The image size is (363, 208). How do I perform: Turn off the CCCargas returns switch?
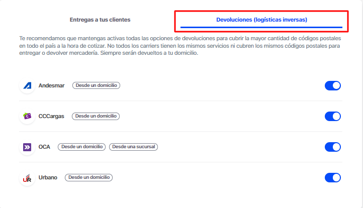click(333, 116)
